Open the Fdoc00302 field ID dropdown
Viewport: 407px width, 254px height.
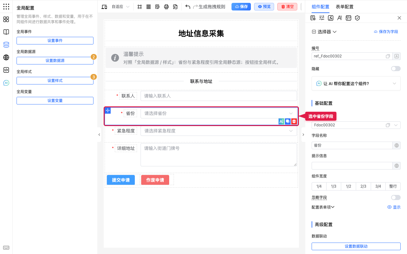coord(356,125)
